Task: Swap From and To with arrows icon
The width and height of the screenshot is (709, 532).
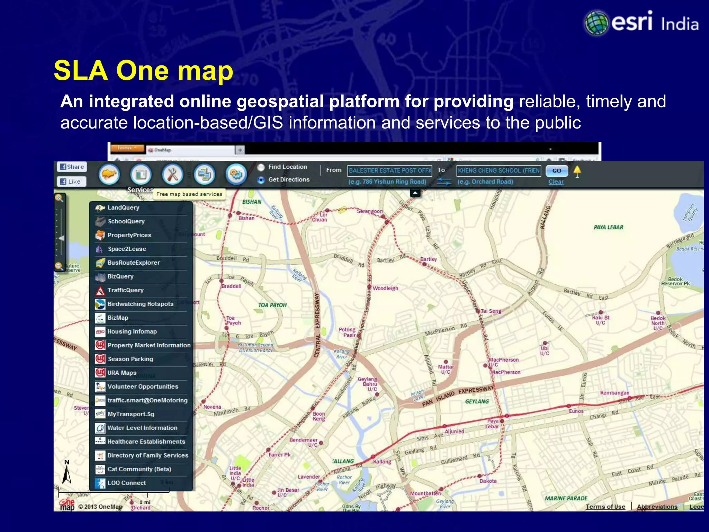Action: tap(443, 181)
